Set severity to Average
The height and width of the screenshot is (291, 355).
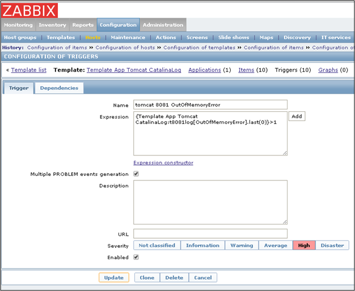(276, 245)
